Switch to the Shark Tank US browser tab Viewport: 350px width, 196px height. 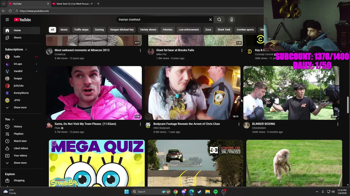pyautogui.click(x=72, y=4)
